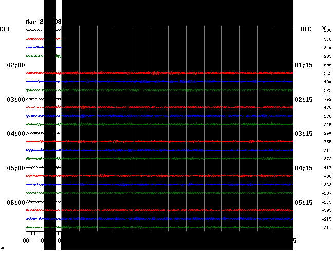334x254 pixels.
Task: Click the 03:15 UTC time label
Action: (304, 134)
